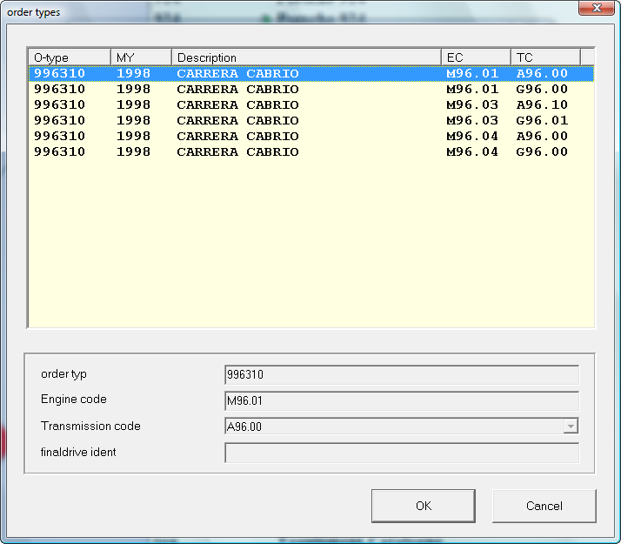Click the Description column header

(x=306, y=57)
